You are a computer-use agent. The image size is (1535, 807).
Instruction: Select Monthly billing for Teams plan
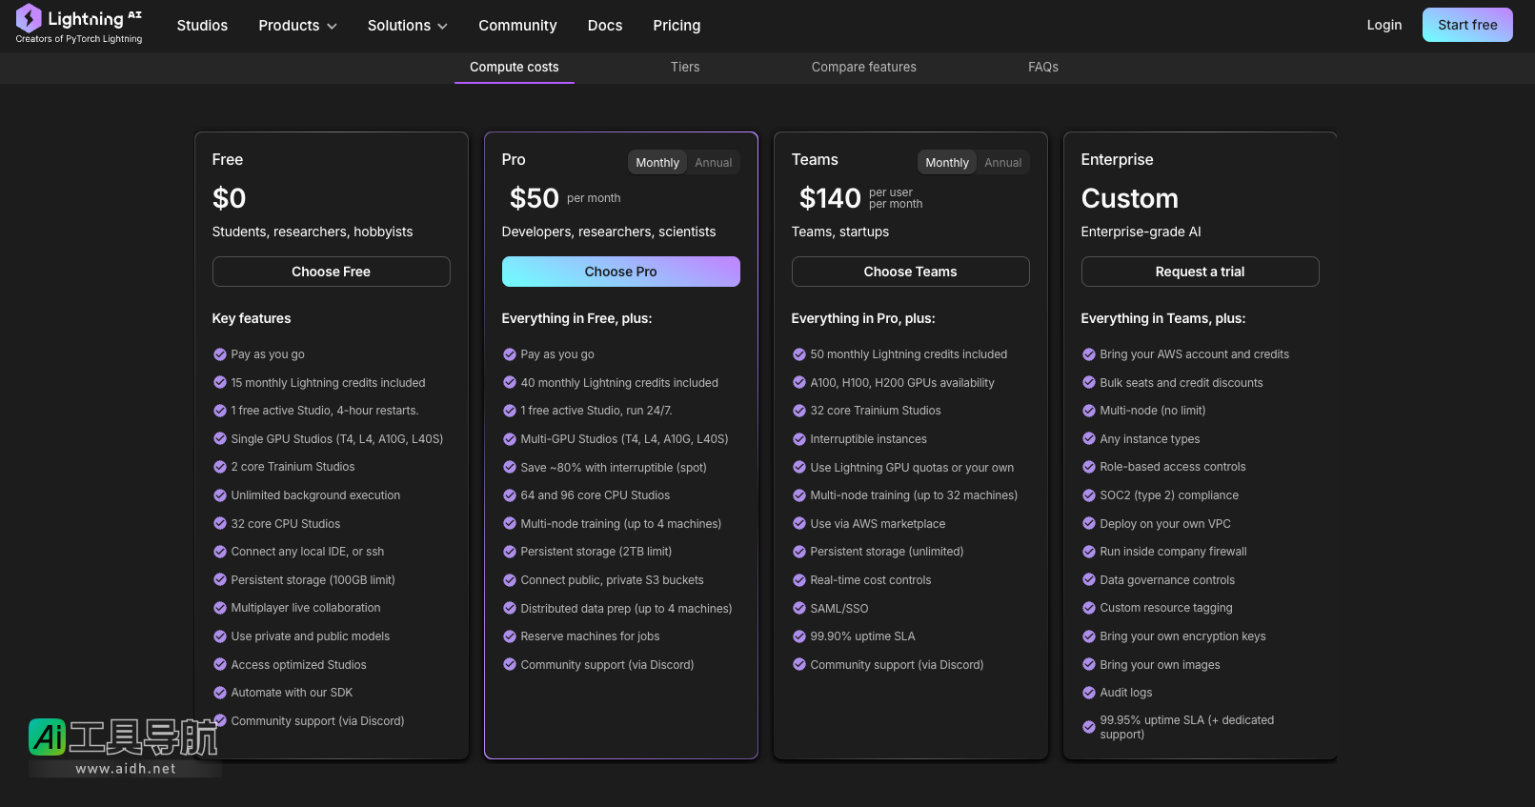(946, 163)
